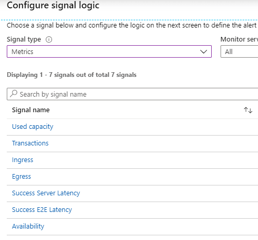Click the info icon beside Signal type
This screenshot has width=258, height=240.
pos(49,39)
